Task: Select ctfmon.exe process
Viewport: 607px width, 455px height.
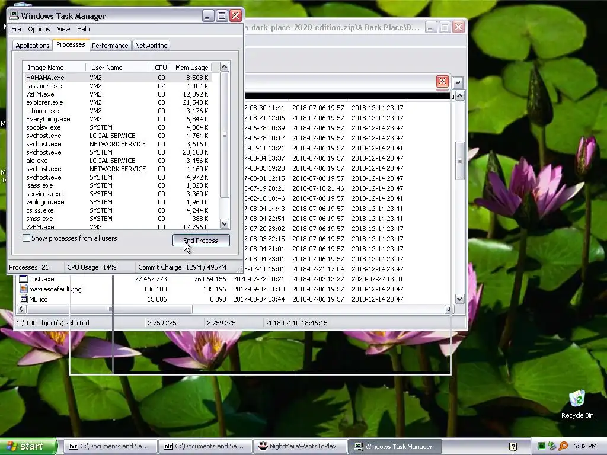Action: tap(118, 111)
